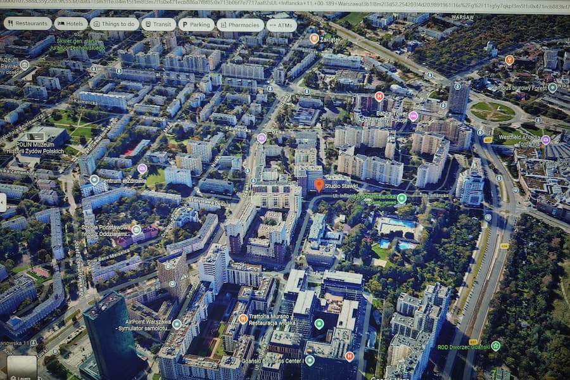Open the ROD Dworzec Gdański park pin

495,346
